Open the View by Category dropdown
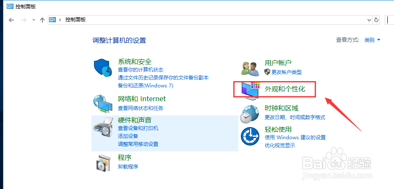The height and width of the screenshot is (189, 394). (372, 40)
